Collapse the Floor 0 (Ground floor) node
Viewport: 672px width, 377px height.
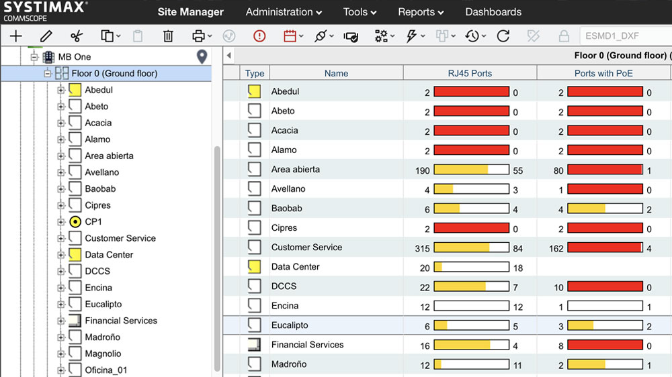click(x=48, y=73)
